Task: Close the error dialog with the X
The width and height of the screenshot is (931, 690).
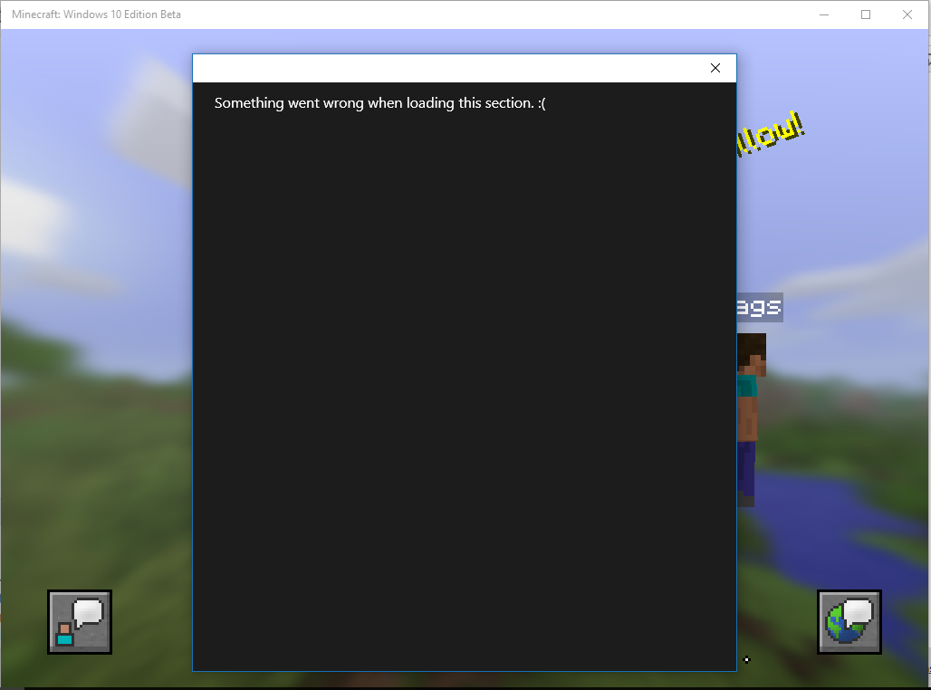Action: click(x=715, y=68)
